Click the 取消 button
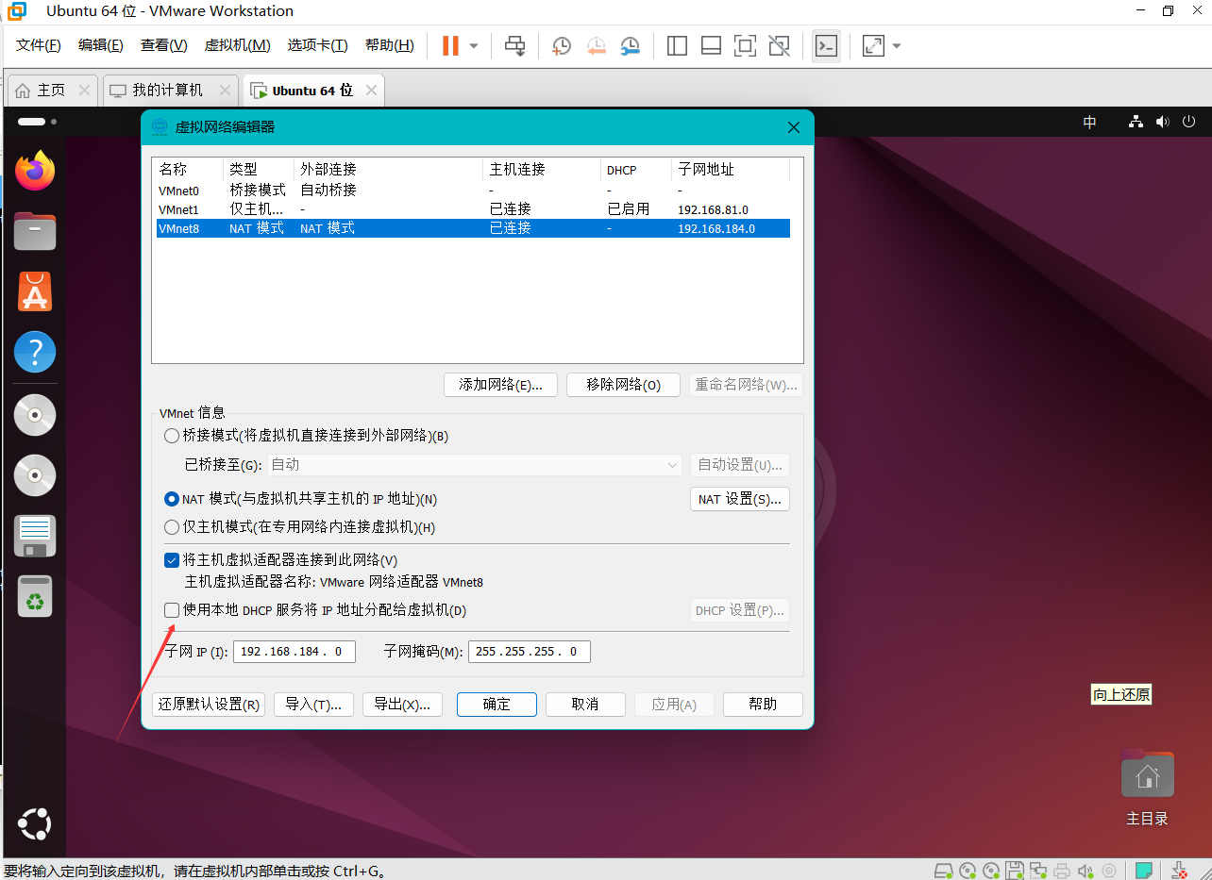 pyautogui.click(x=585, y=705)
